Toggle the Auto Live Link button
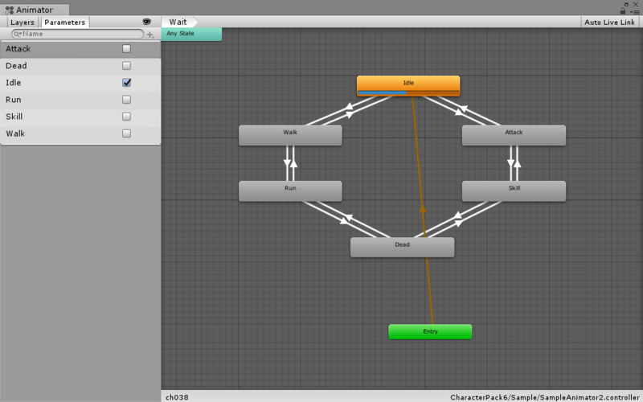The height and width of the screenshot is (402, 643). tap(609, 23)
